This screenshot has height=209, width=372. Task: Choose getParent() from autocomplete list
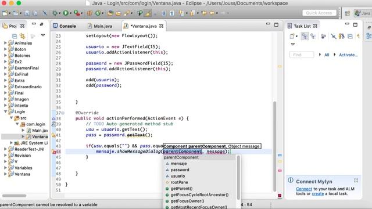point(181,188)
